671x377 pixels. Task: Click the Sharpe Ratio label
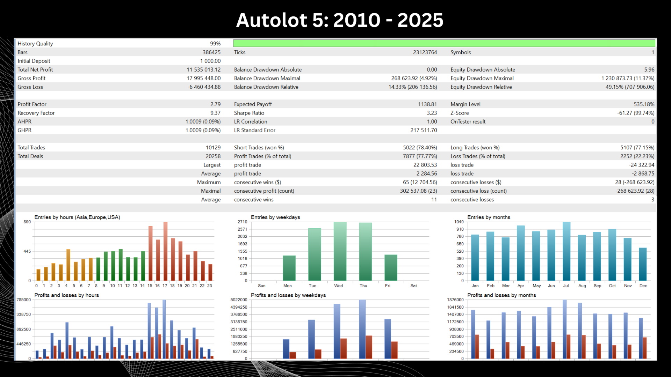point(249,113)
